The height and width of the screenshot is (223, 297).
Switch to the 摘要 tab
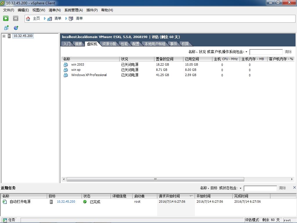click(78, 44)
